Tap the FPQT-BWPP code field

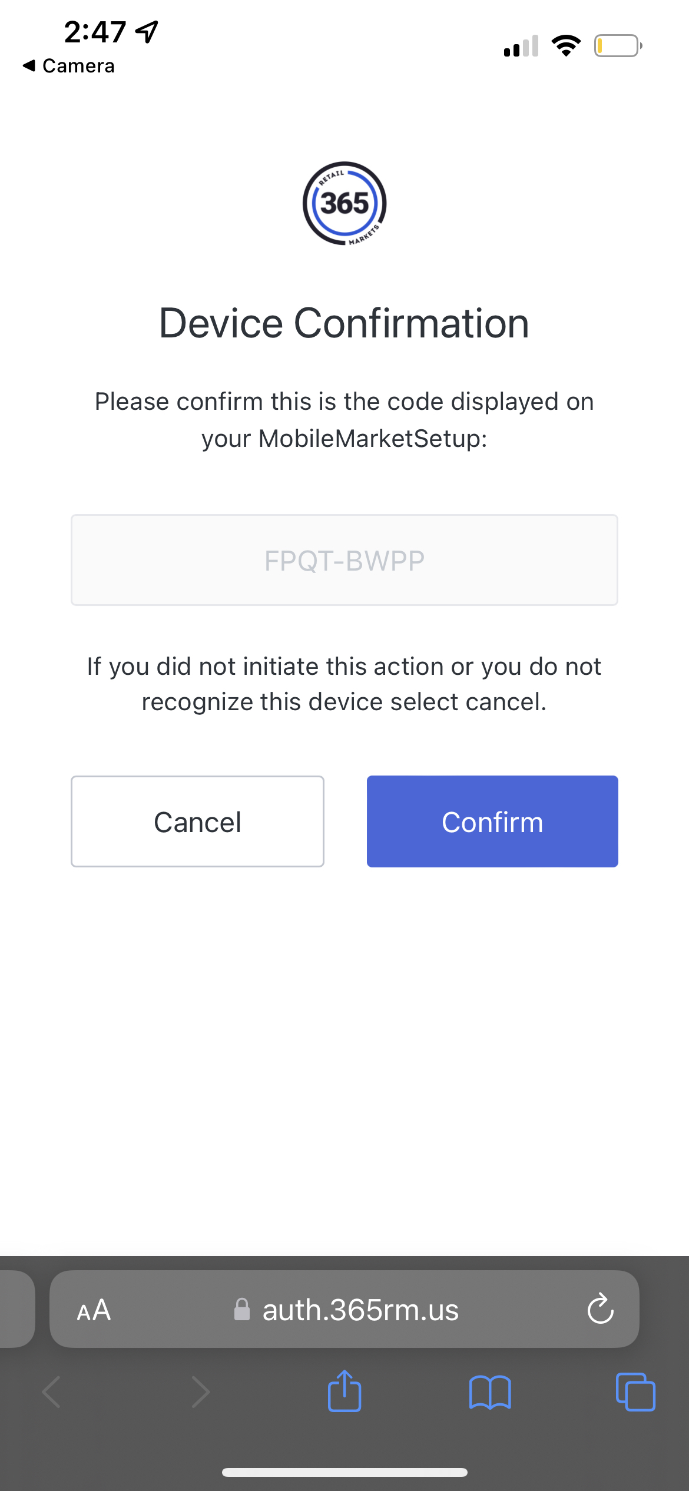pyautogui.click(x=344, y=559)
